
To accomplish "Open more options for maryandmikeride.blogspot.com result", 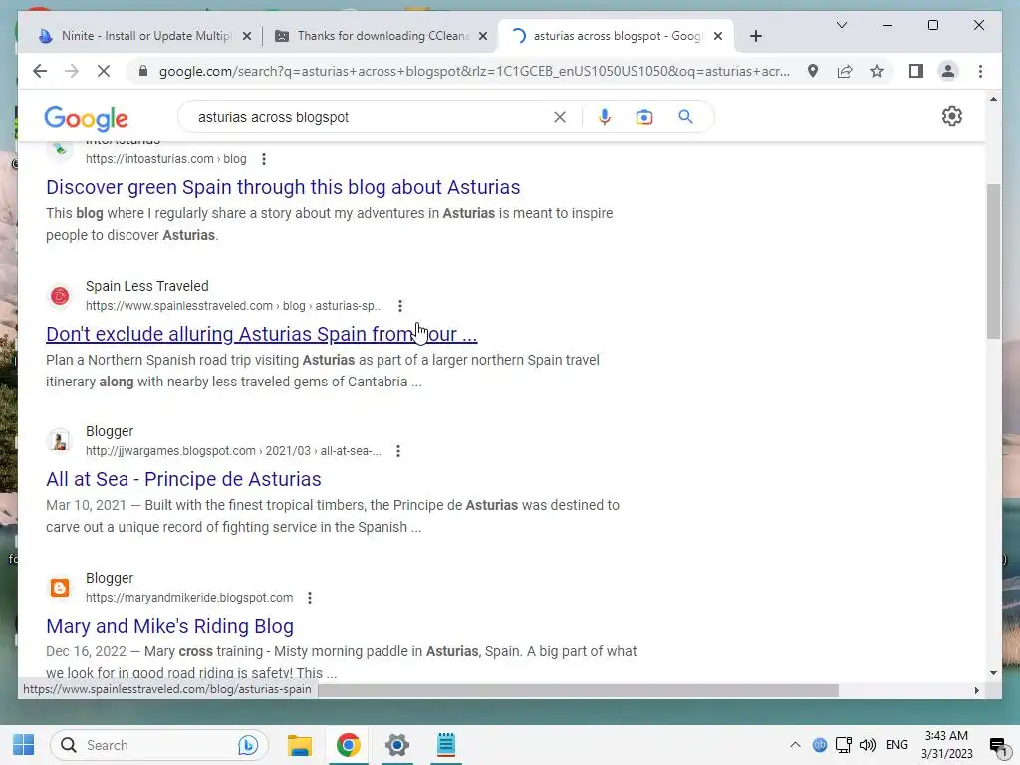I will coord(310,598).
